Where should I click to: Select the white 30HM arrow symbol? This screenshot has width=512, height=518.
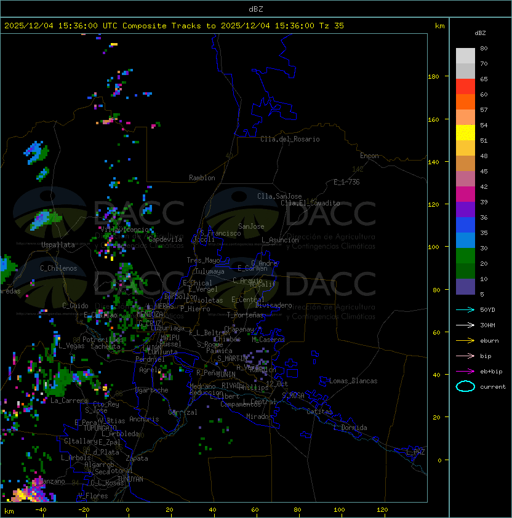[x=465, y=325]
